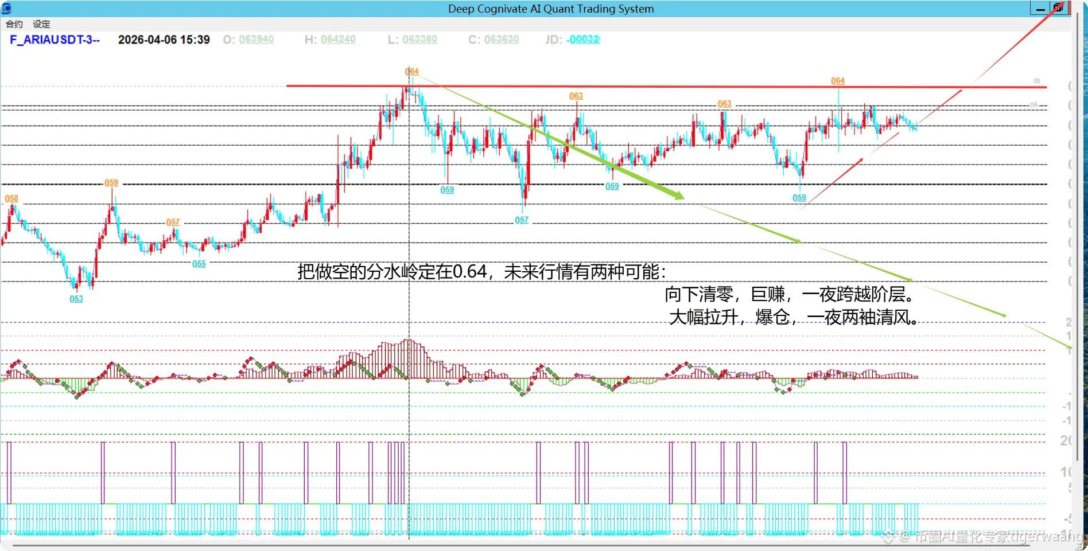The width and height of the screenshot is (1088, 551).
Task: Click the Deep Cognivate app icon in title bar
Action: coord(6,8)
